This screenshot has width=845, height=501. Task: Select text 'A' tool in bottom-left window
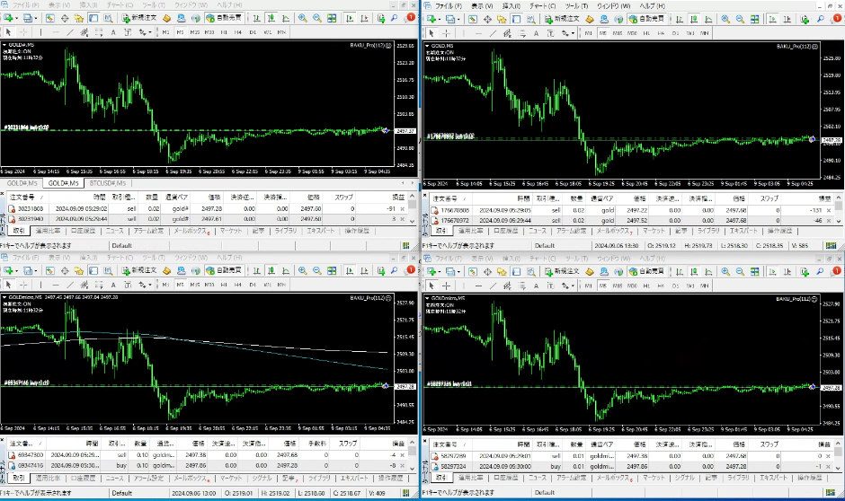click(x=113, y=285)
